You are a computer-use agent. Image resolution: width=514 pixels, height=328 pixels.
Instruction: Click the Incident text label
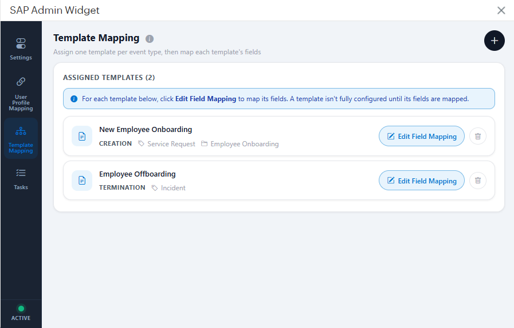click(x=173, y=188)
